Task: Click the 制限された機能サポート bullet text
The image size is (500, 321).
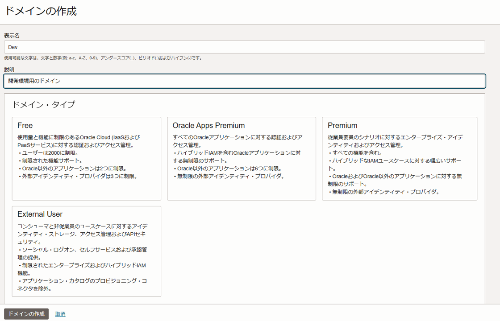Action: tap(51, 161)
